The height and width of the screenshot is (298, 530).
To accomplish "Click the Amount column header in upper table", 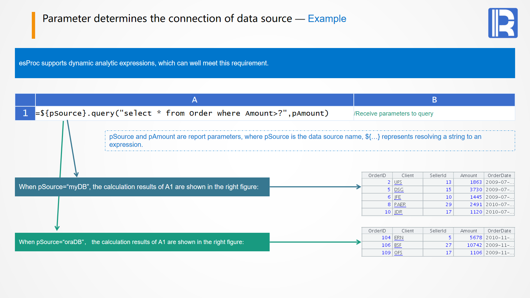I will tap(468, 175).
